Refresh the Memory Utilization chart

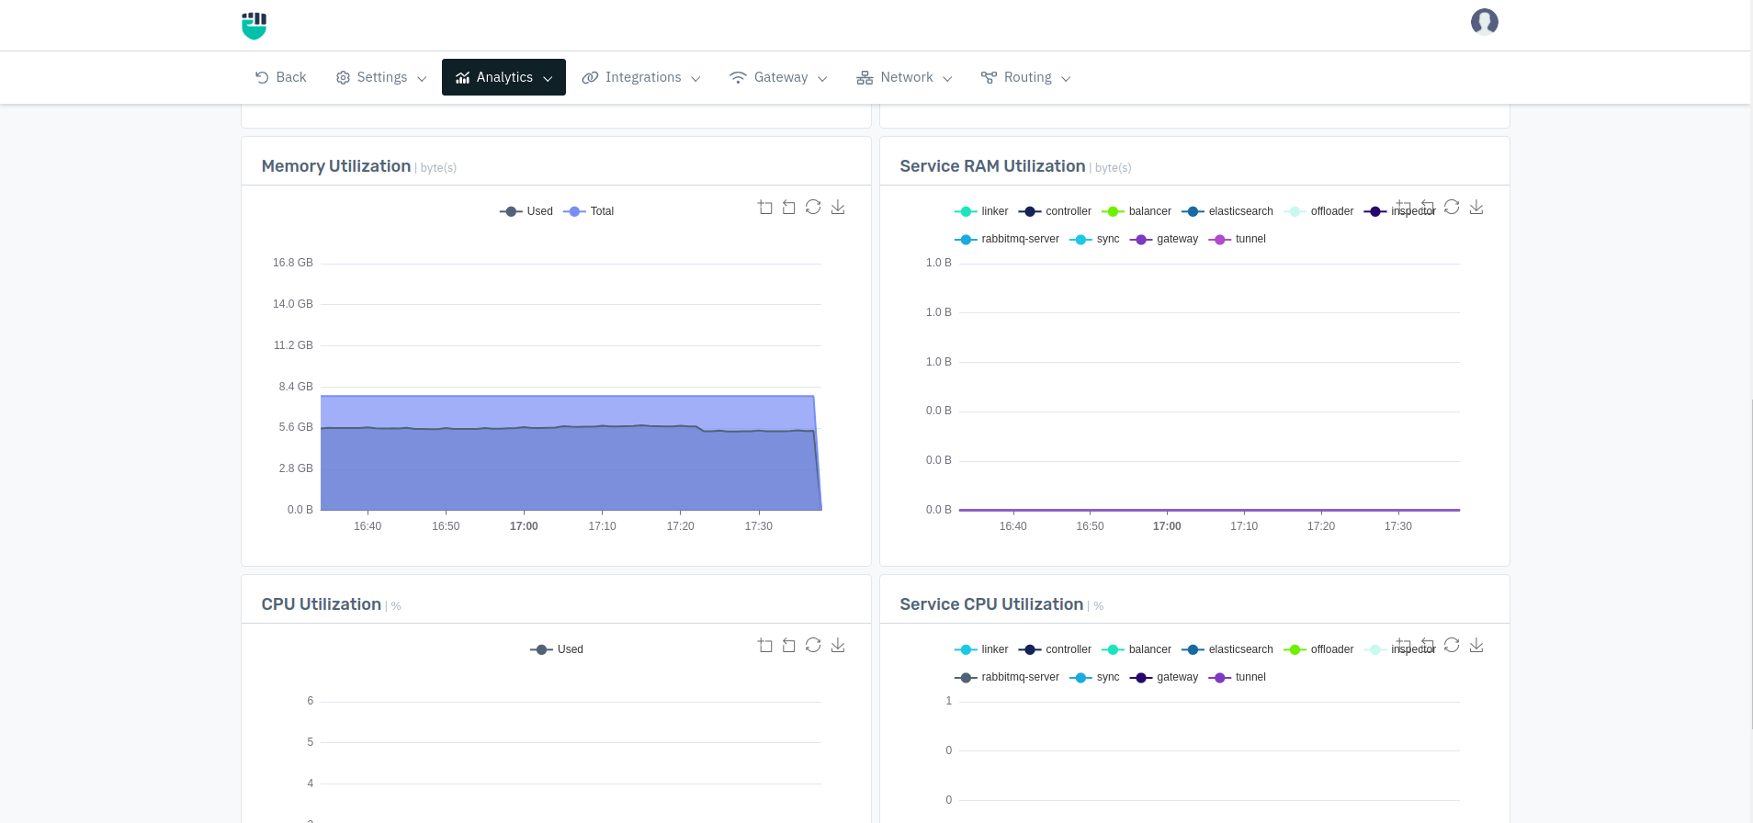click(813, 208)
